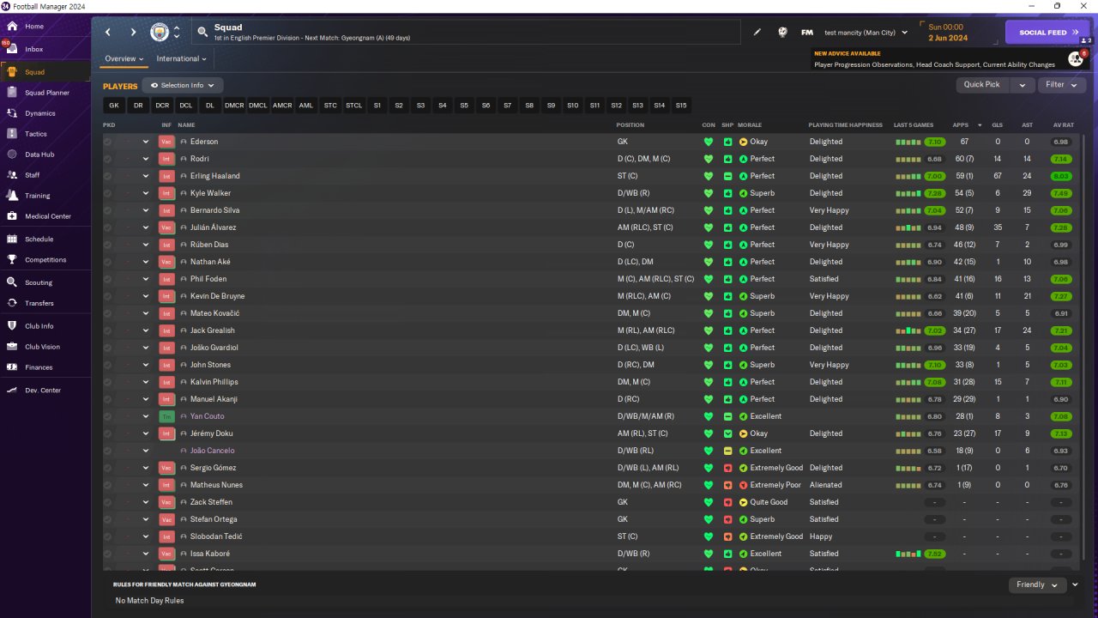Click the pencil edit icon

(757, 33)
